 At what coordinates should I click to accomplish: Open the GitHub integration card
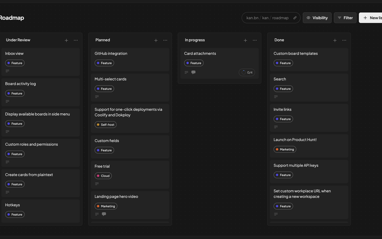tap(130, 59)
